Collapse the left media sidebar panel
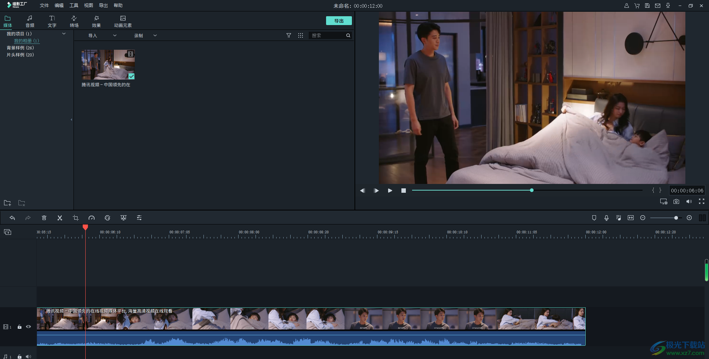This screenshot has height=359, width=709. (71, 119)
